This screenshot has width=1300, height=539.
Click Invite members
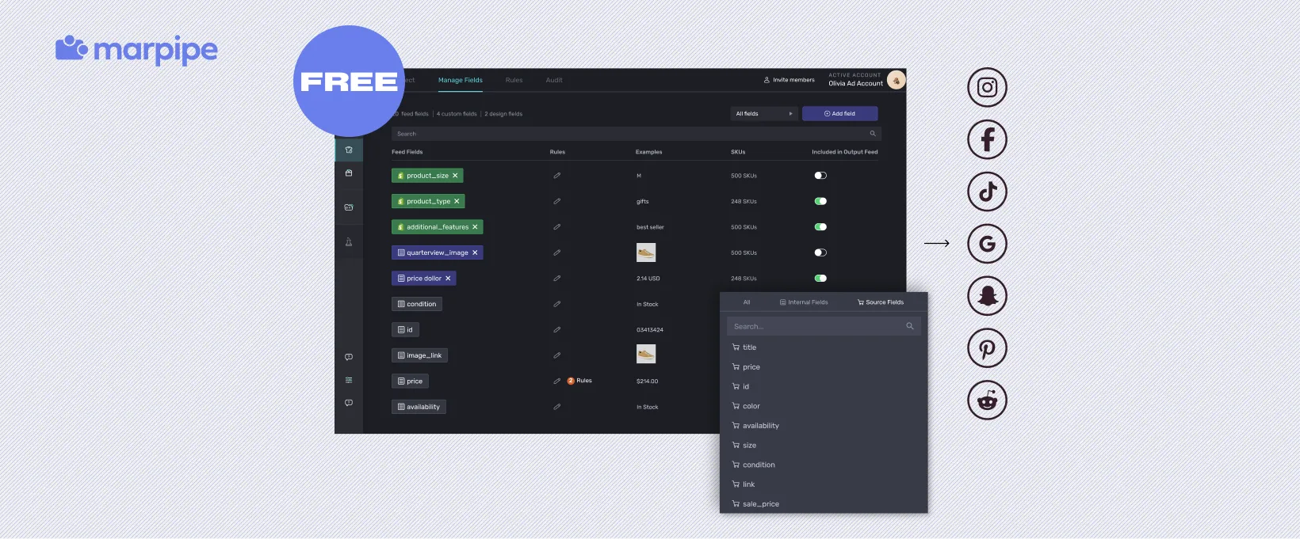(x=789, y=80)
